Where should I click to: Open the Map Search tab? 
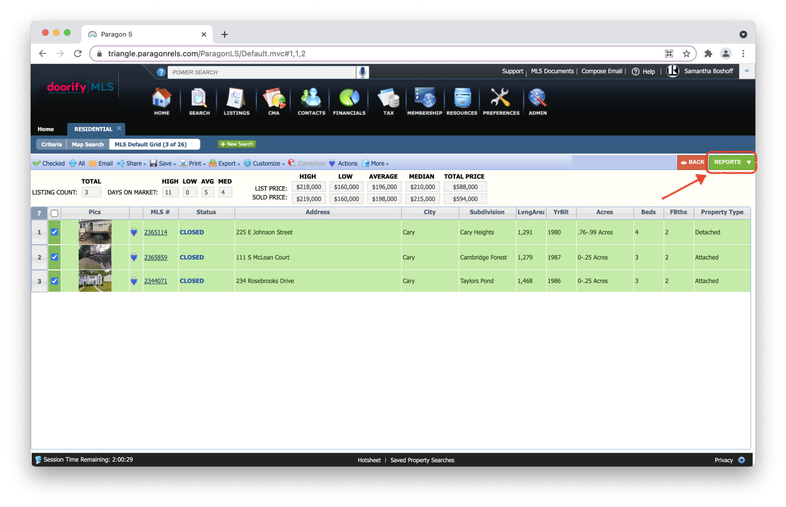[88, 144]
